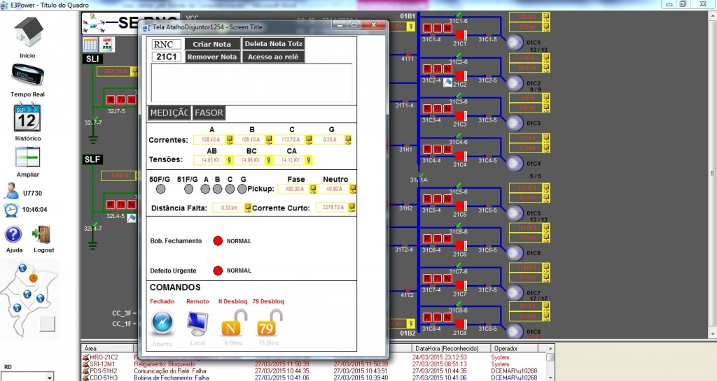
Task: Toggle the N Desbloq padlock
Action: tap(232, 324)
